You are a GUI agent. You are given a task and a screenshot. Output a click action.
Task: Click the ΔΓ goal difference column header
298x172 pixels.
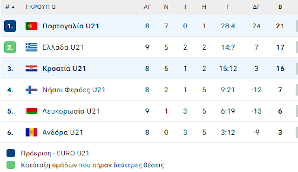click(256, 7)
